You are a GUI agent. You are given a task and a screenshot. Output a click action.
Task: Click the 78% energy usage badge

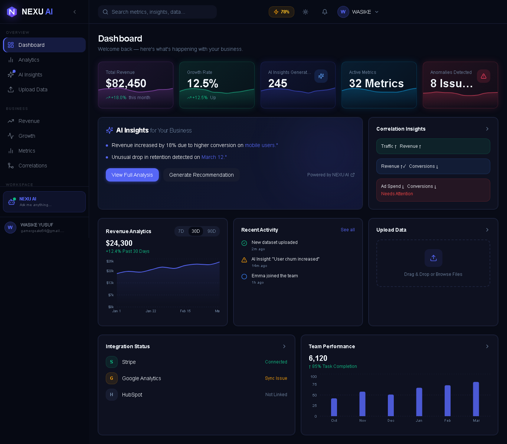click(x=281, y=12)
